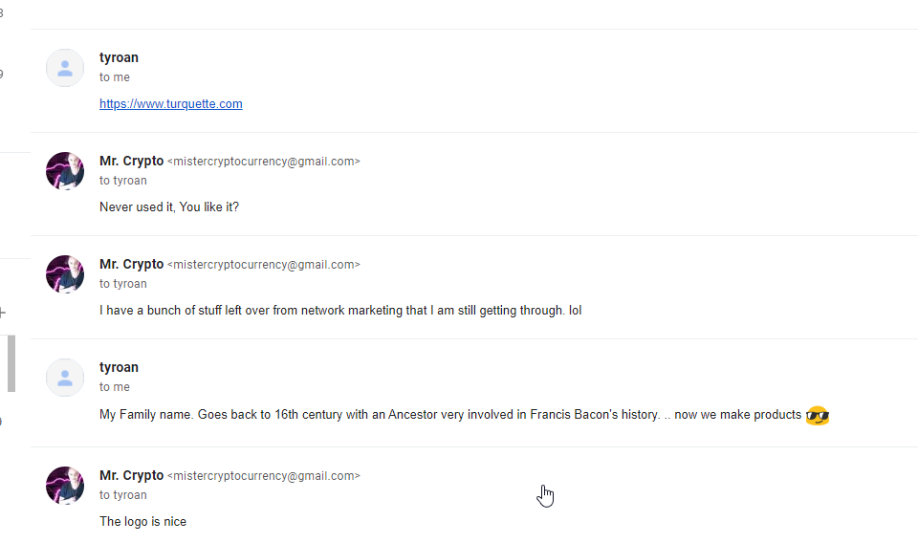Click Mr. Crypto avatar on network marketing message
This screenshot has height=543, width=918.
65,273
